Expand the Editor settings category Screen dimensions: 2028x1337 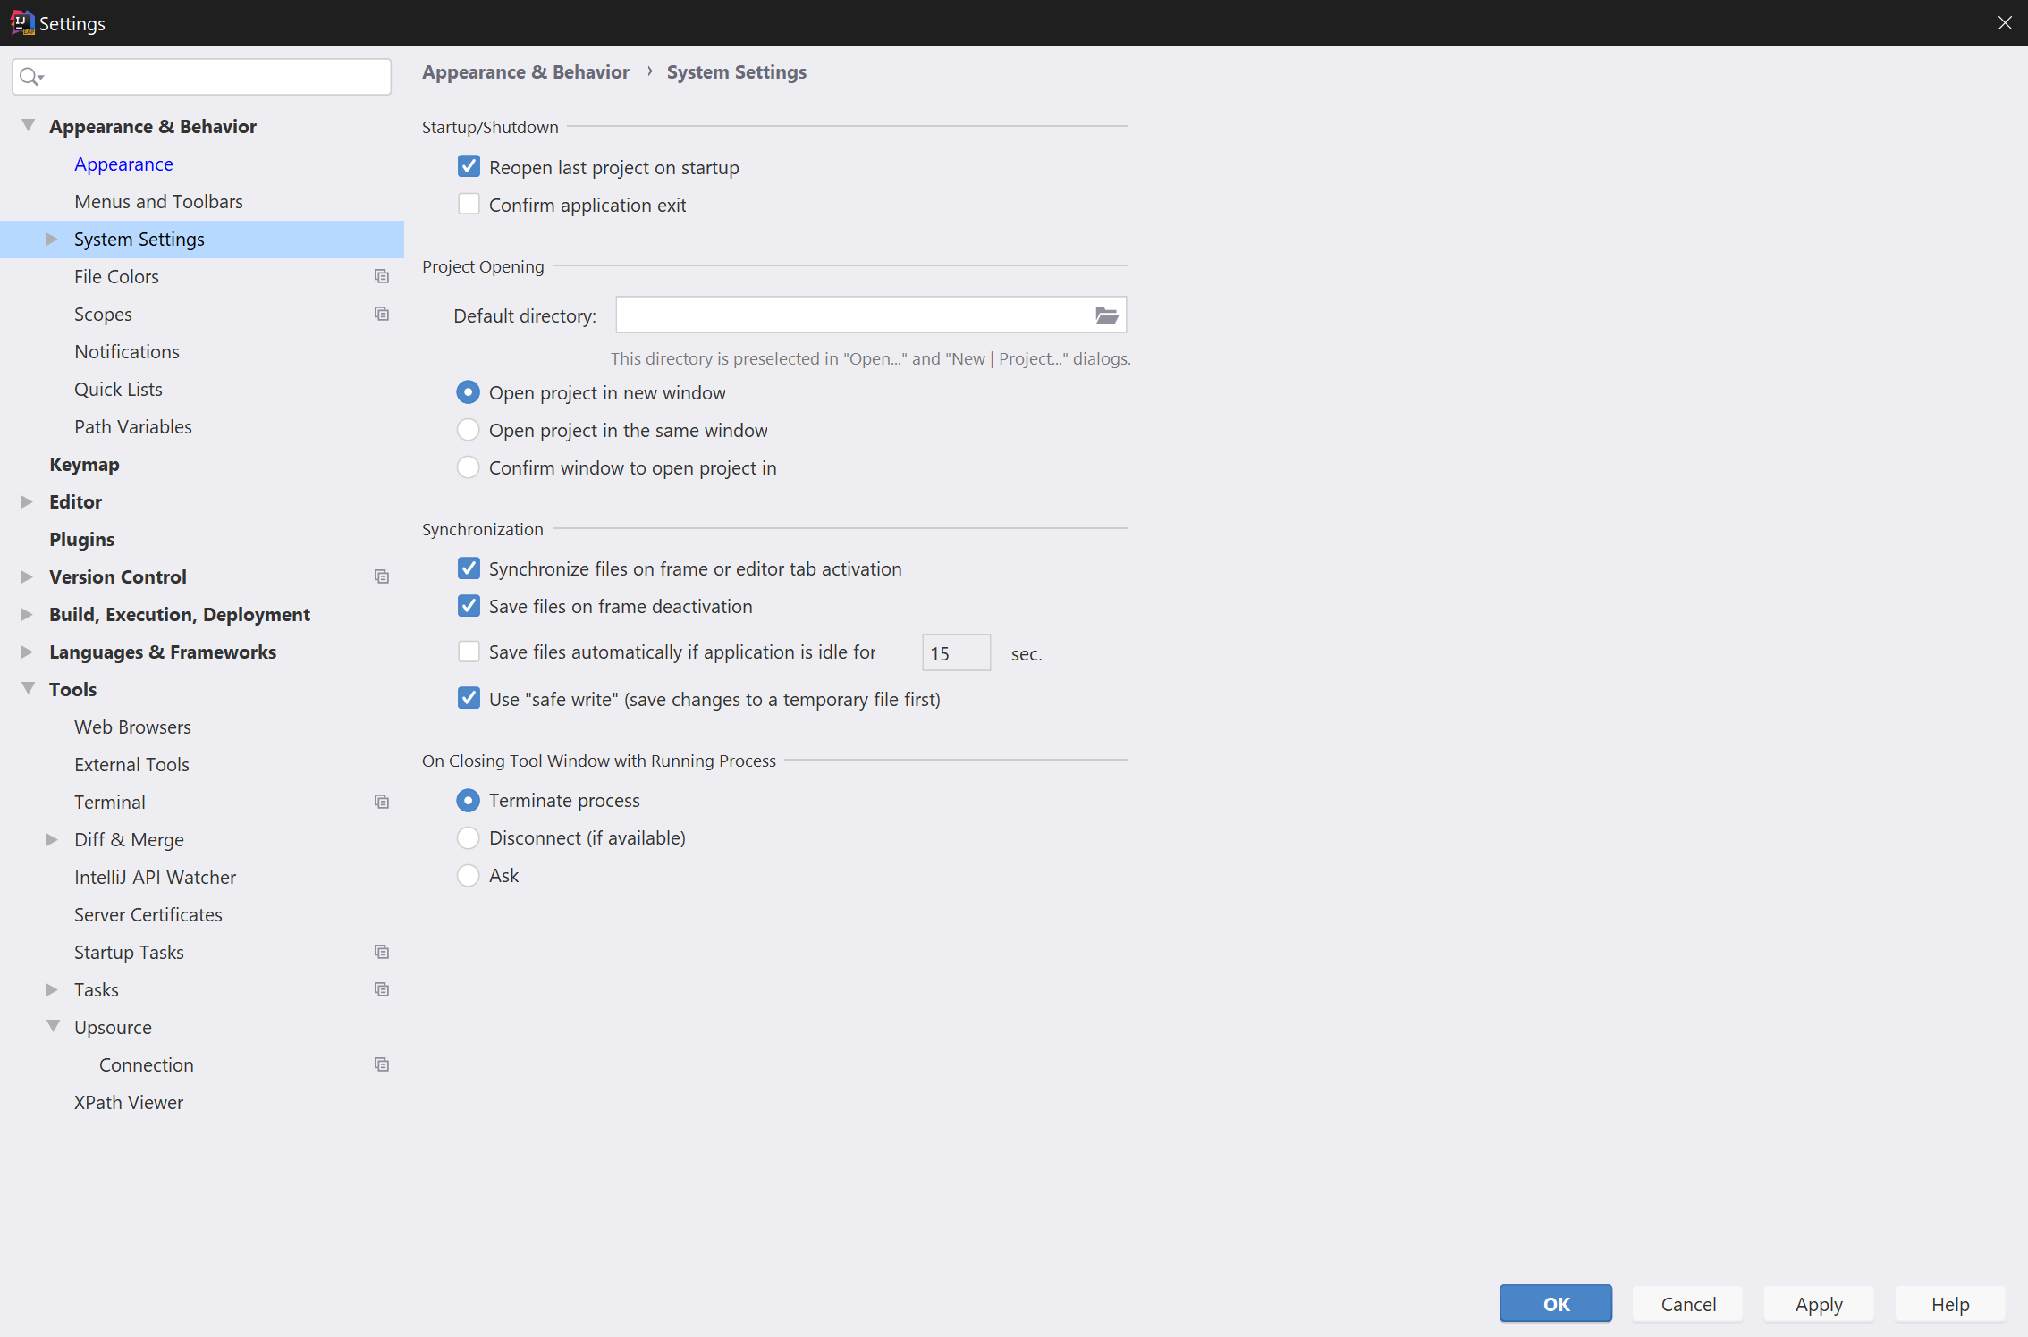[x=27, y=502]
